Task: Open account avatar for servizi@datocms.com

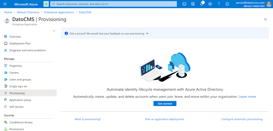Action: (x=269, y=4)
